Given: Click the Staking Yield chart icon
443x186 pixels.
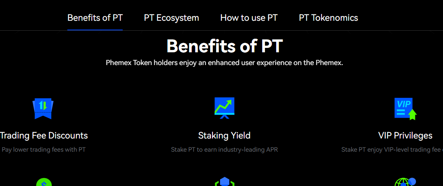Looking at the screenshot, I should (225, 108).
